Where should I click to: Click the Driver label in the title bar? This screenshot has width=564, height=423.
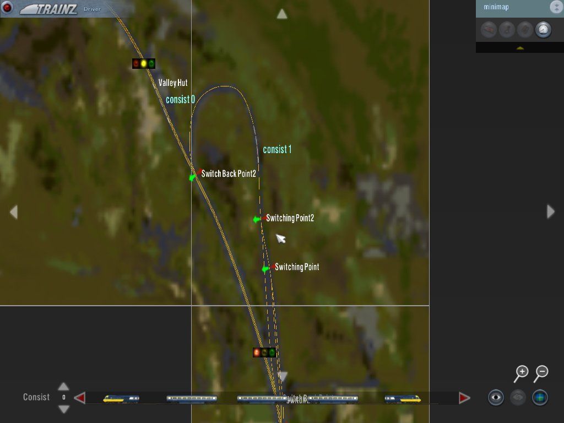coord(91,9)
